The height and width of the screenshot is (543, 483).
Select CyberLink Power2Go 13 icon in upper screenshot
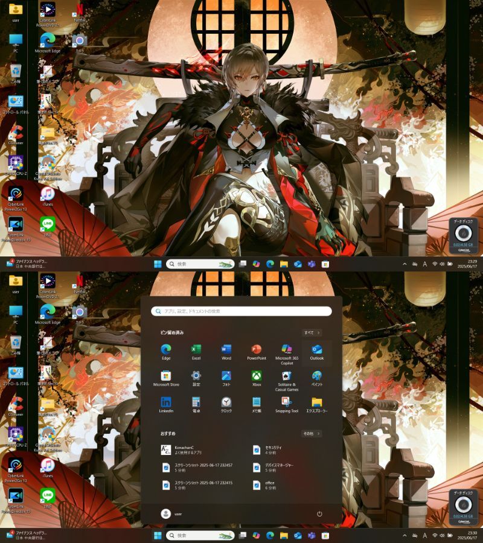(16, 198)
